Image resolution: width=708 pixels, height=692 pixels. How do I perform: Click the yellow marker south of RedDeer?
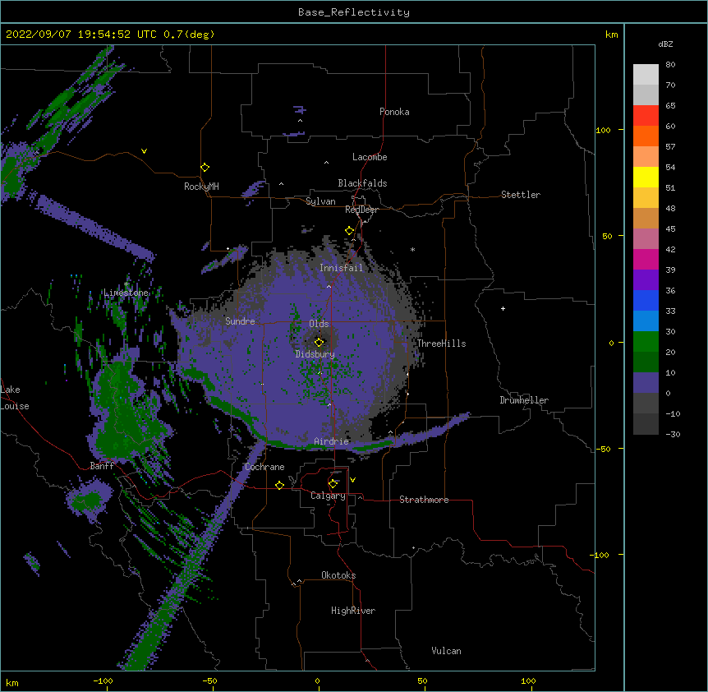point(349,231)
